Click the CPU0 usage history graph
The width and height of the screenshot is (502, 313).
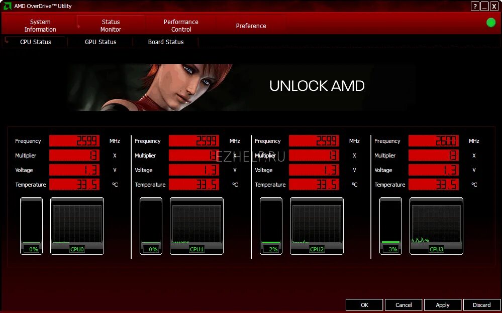pyautogui.click(x=77, y=226)
